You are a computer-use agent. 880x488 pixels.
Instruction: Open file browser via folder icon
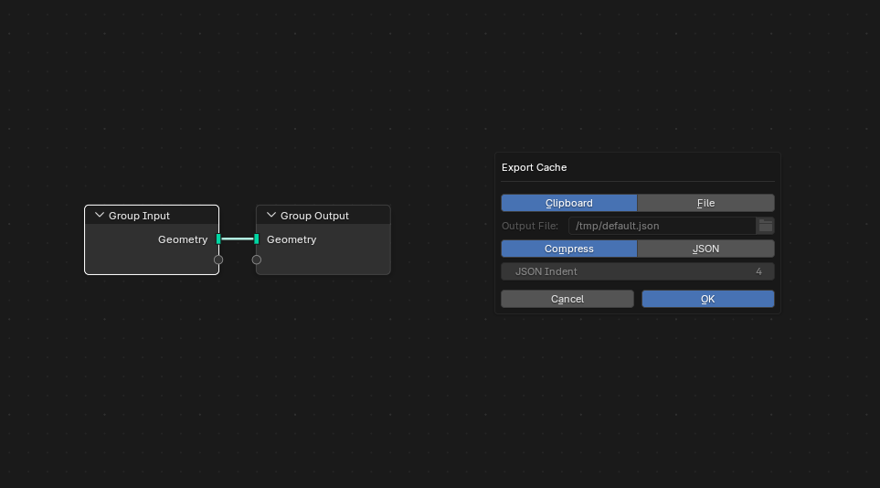(x=766, y=226)
